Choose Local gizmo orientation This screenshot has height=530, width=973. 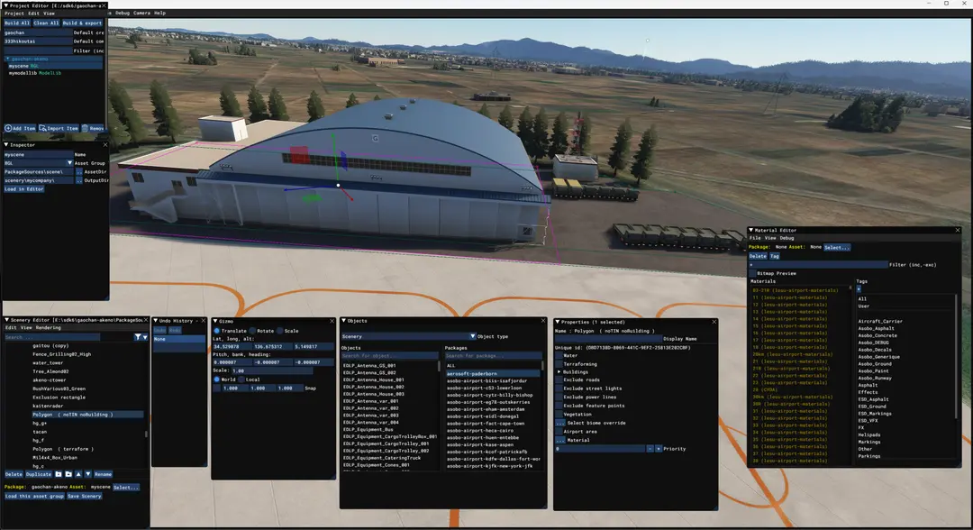[x=241, y=379]
